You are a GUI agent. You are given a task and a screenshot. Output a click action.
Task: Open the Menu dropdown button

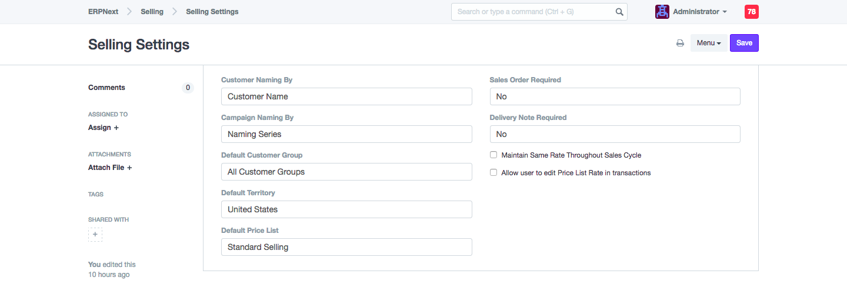coord(708,43)
